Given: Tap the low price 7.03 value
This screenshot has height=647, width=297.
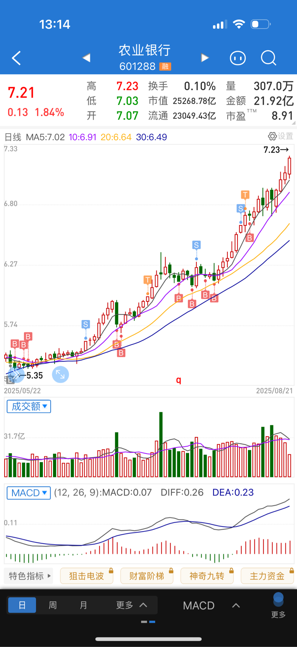Looking at the screenshot, I should pos(127,101).
